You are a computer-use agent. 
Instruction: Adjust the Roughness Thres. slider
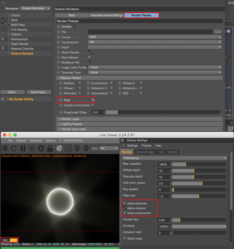pyautogui.click(x=163, y=113)
